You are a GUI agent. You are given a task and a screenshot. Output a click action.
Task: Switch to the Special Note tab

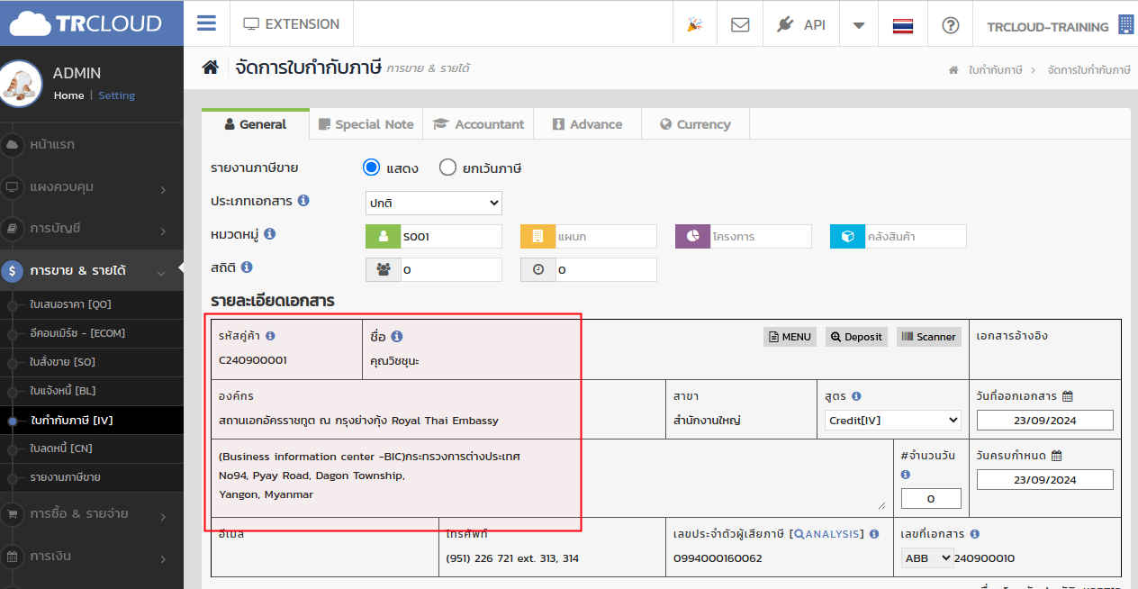pos(366,124)
